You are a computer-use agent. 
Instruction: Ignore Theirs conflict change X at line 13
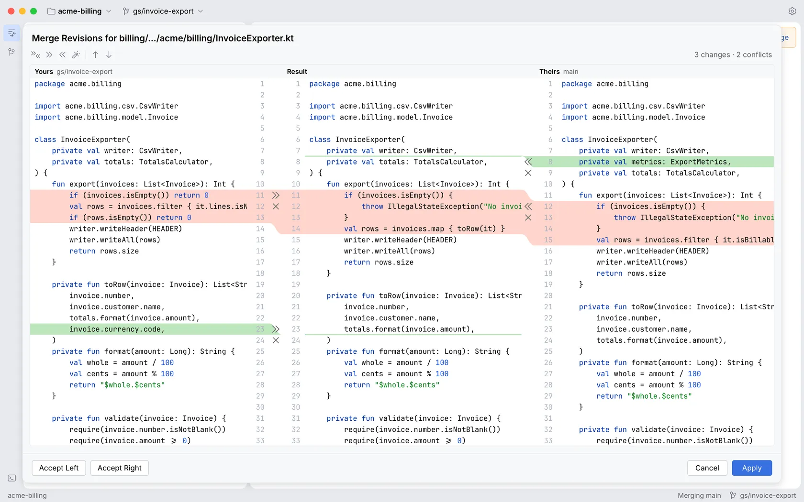[x=528, y=218]
